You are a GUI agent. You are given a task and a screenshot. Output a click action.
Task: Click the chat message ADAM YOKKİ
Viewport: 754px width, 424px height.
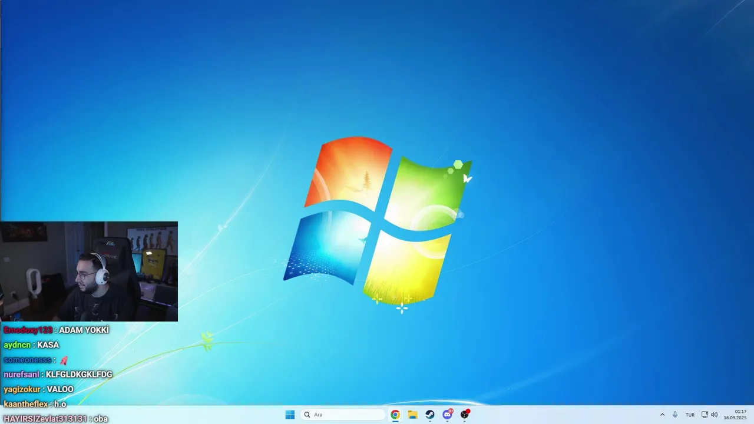click(84, 330)
